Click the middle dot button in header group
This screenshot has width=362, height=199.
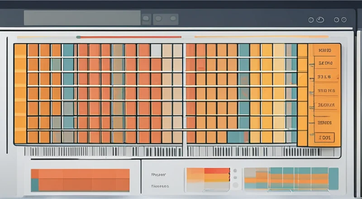tap(158, 19)
